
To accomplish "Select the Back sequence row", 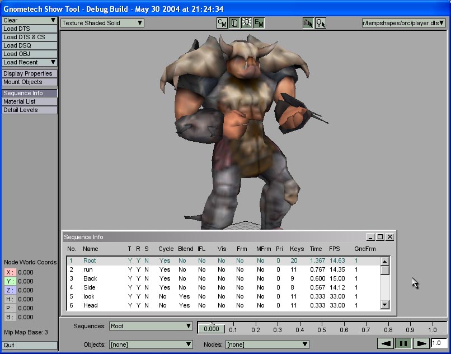I will tap(223, 278).
